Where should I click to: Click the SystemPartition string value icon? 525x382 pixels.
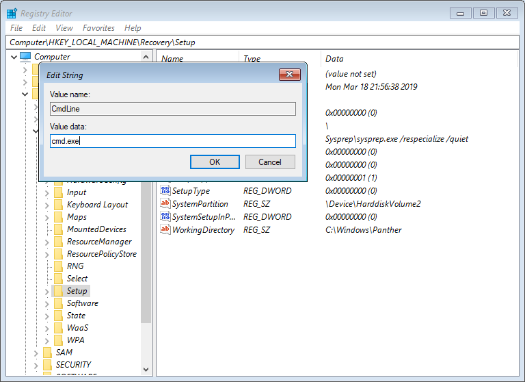pyautogui.click(x=165, y=203)
